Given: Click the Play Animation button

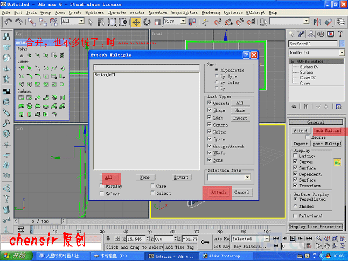Looking at the screenshot, I should pyautogui.click(x=293, y=238).
